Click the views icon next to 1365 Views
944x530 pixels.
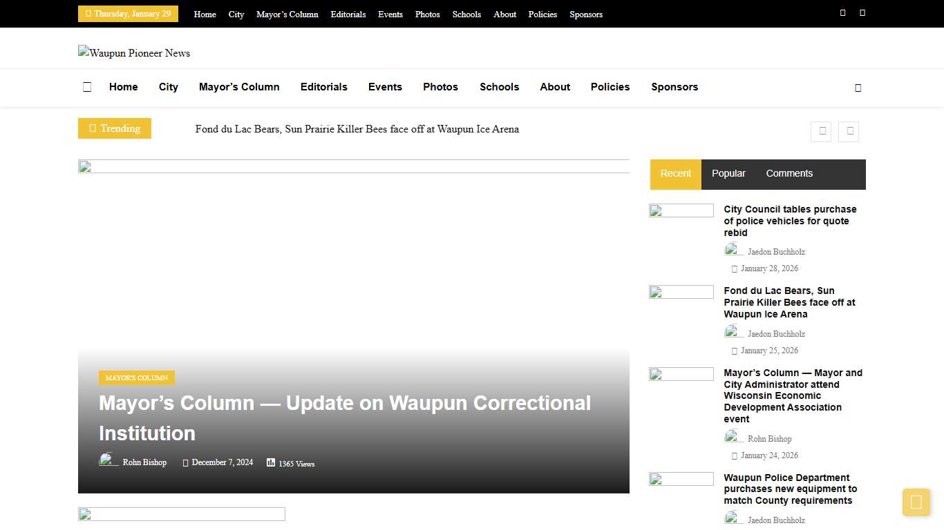[270, 462]
